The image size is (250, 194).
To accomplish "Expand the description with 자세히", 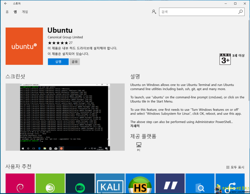I will (x=135, y=126).
